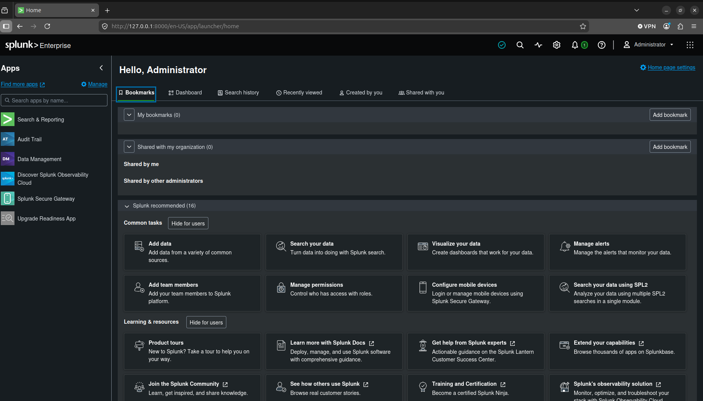Switch to the Shared with you tab
The height and width of the screenshot is (401, 703).
tap(421, 93)
